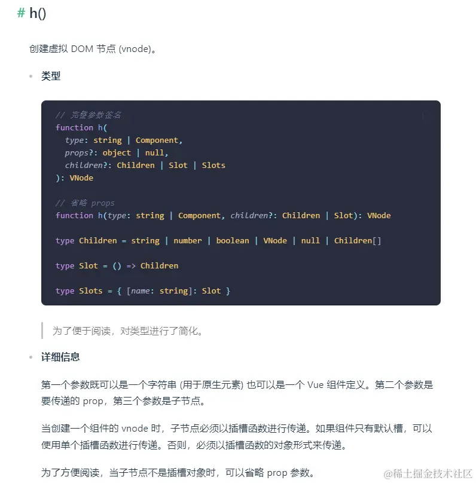Click the quote note 为了便于阅读

[127, 331]
